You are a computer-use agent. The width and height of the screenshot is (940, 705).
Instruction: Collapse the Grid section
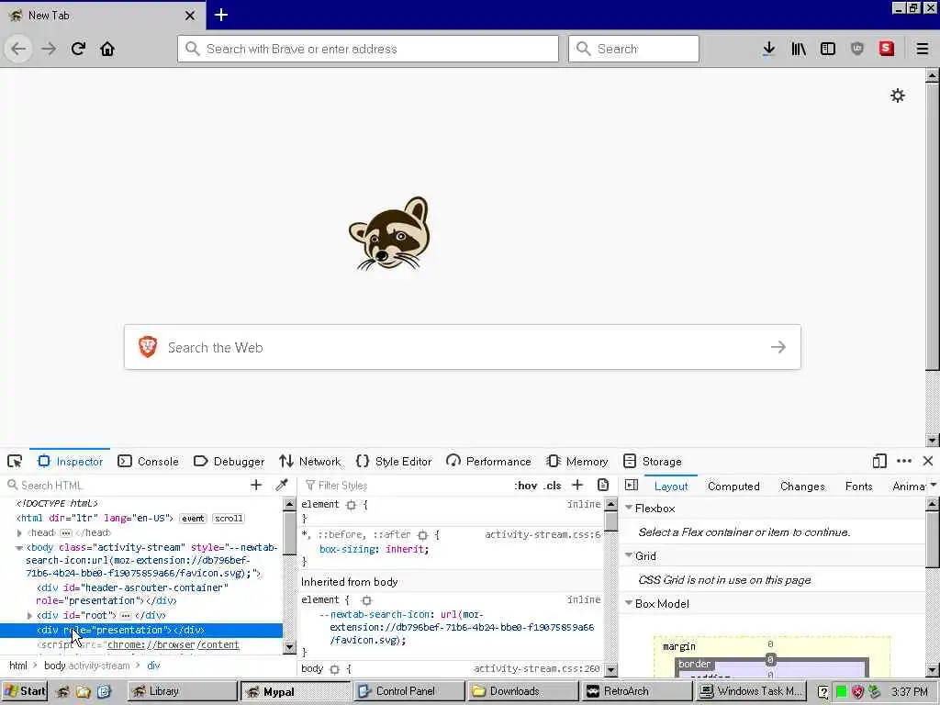(x=629, y=555)
